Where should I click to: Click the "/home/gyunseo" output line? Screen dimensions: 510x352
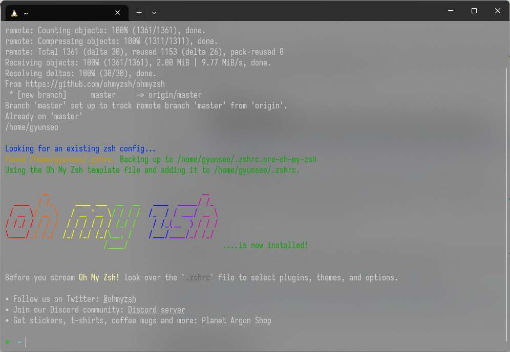(32, 127)
